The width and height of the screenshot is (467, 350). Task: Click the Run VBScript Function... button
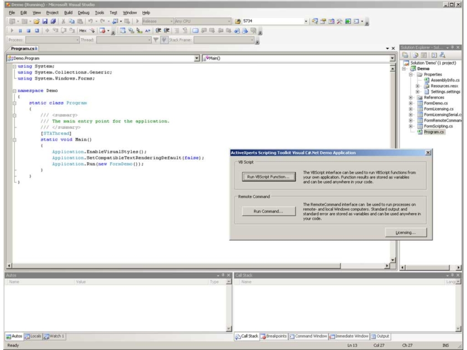pyautogui.click(x=269, y=177)
